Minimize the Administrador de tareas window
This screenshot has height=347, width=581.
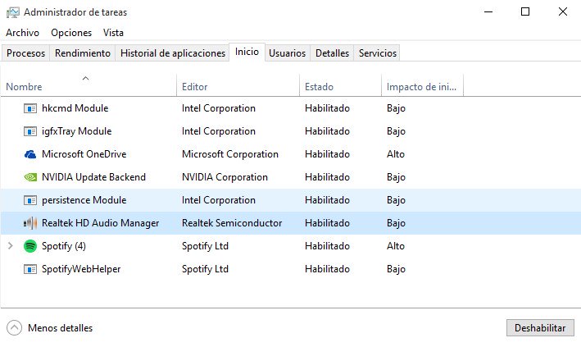[x=488, y=11]
